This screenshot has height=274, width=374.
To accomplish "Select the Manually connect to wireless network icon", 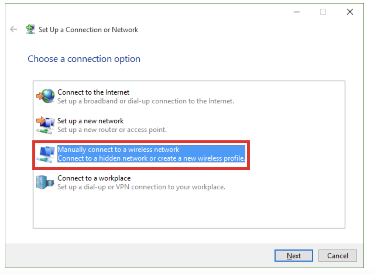I will click(x=45, y=154).
